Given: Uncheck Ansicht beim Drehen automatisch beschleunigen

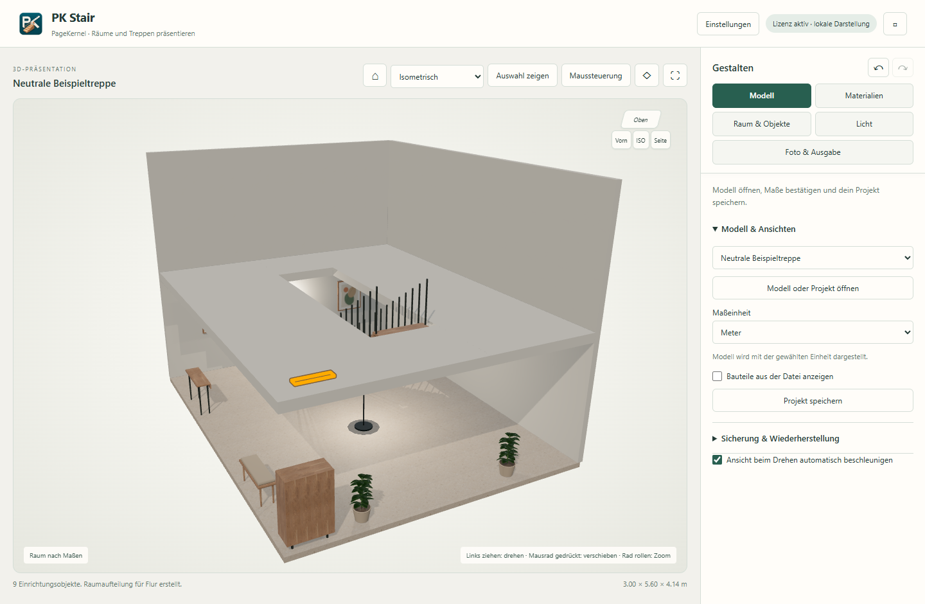Looking at the screenshot, I should tap(718, 460).
